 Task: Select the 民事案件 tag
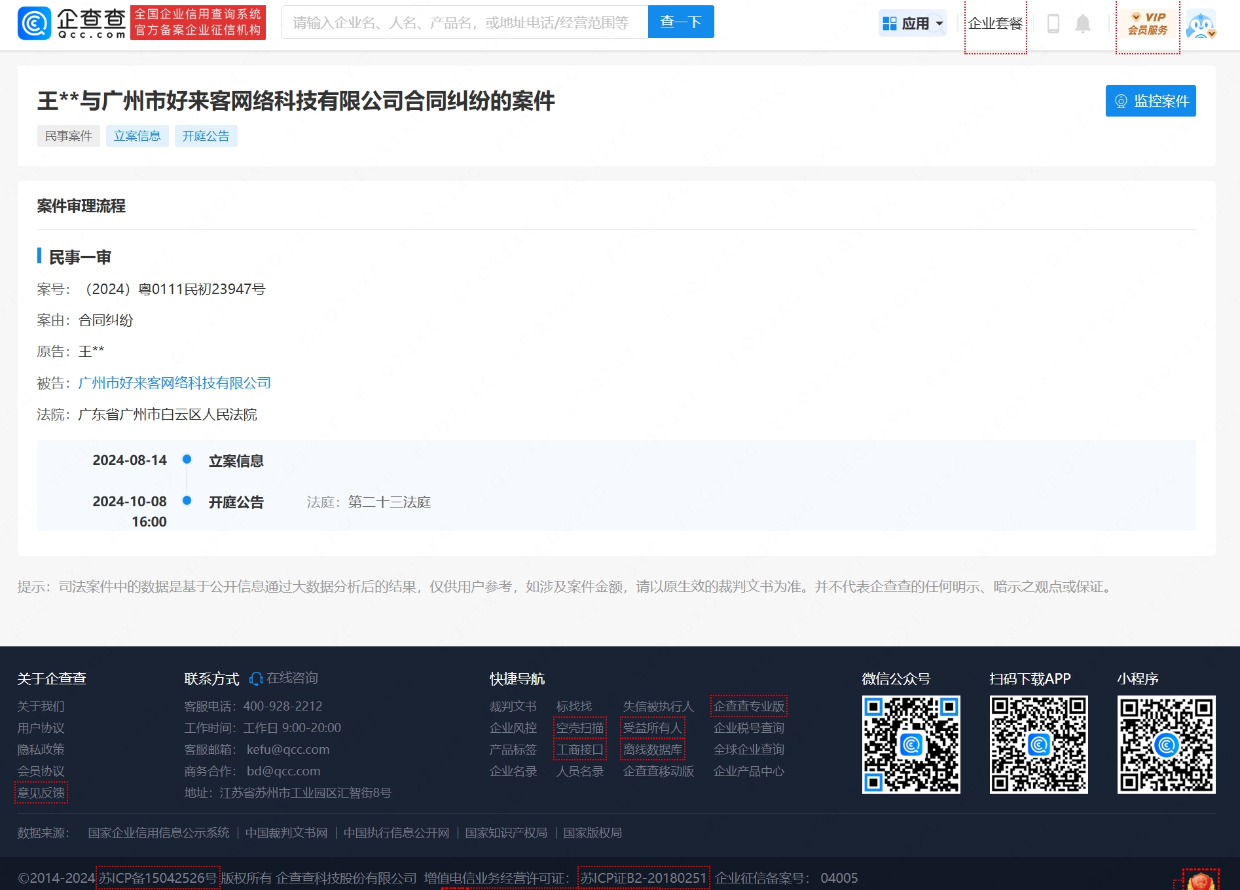68,136
